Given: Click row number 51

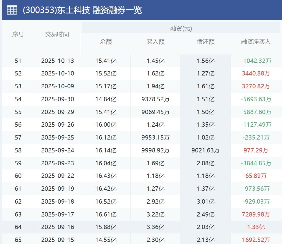Looking at the screenshot, I should point(18,61).
